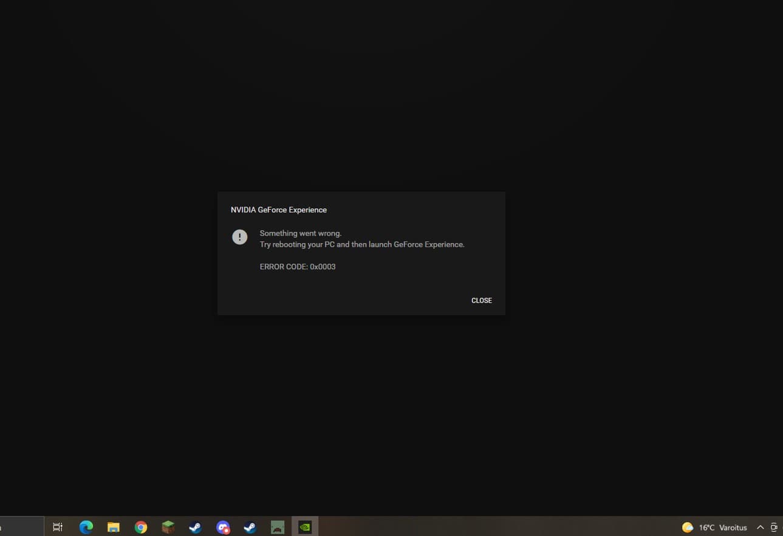Open the pixel-art game icon on the taskbar

[x=278, y=527]
